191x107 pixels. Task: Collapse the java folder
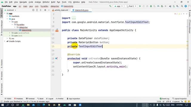[x=7, y=19]
